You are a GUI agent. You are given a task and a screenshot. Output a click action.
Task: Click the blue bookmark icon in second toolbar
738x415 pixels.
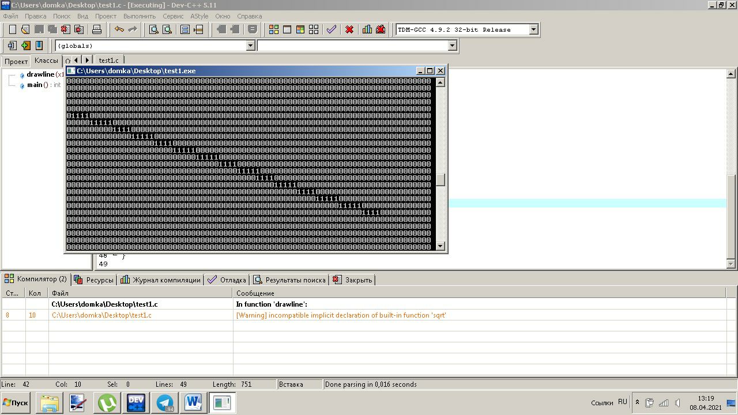(x=39, y=46)
